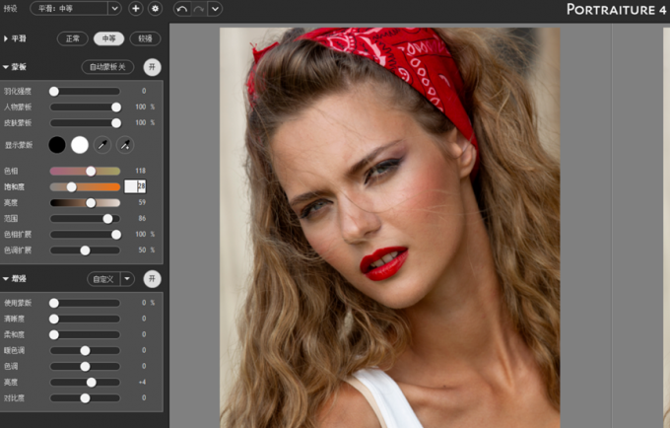Choose the black mask display swatch
The height and width of the screenshot is (428, 670).
(x=57, y=145)
